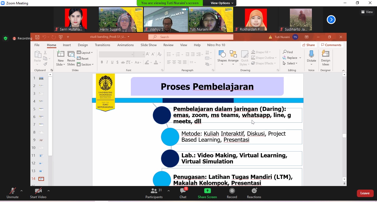377x202 pixels.
Task: Open the Slide Show tab
Action: point(148,45)
